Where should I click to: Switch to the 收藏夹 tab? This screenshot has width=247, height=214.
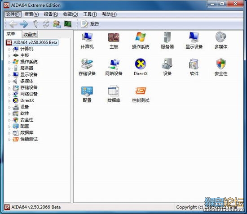[30, 34]
